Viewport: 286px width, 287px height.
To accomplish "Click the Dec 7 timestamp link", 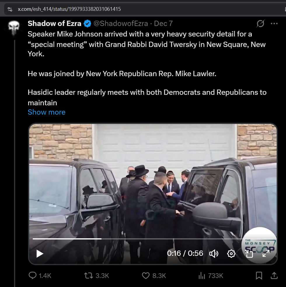I will (163, 24).
